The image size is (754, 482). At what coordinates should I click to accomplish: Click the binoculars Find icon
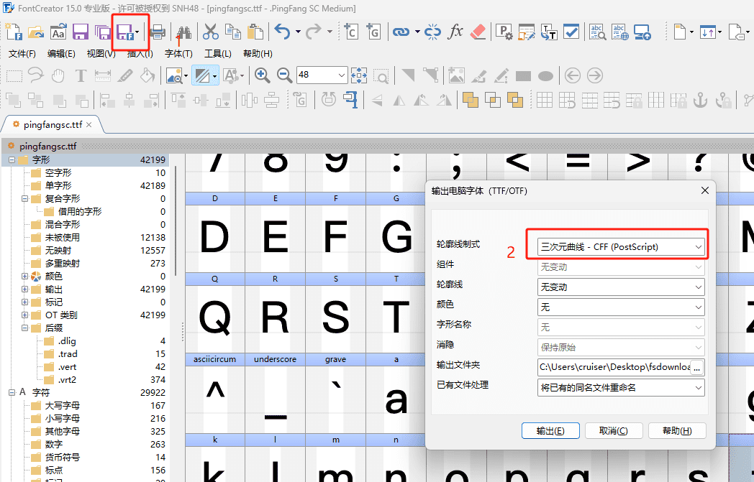[184, 32]
